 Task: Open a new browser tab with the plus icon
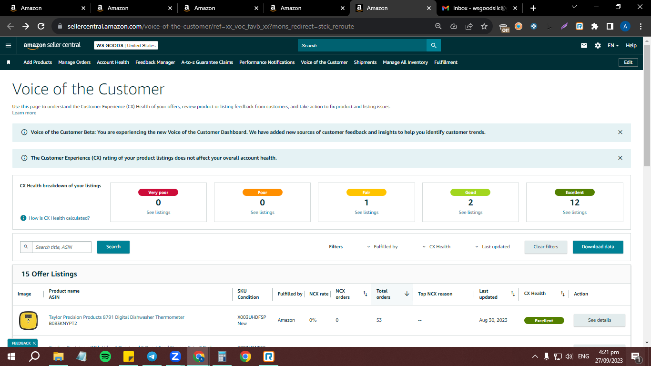(533, 8)
